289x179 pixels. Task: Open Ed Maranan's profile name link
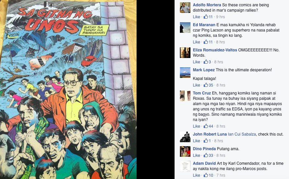pos(204,25)
